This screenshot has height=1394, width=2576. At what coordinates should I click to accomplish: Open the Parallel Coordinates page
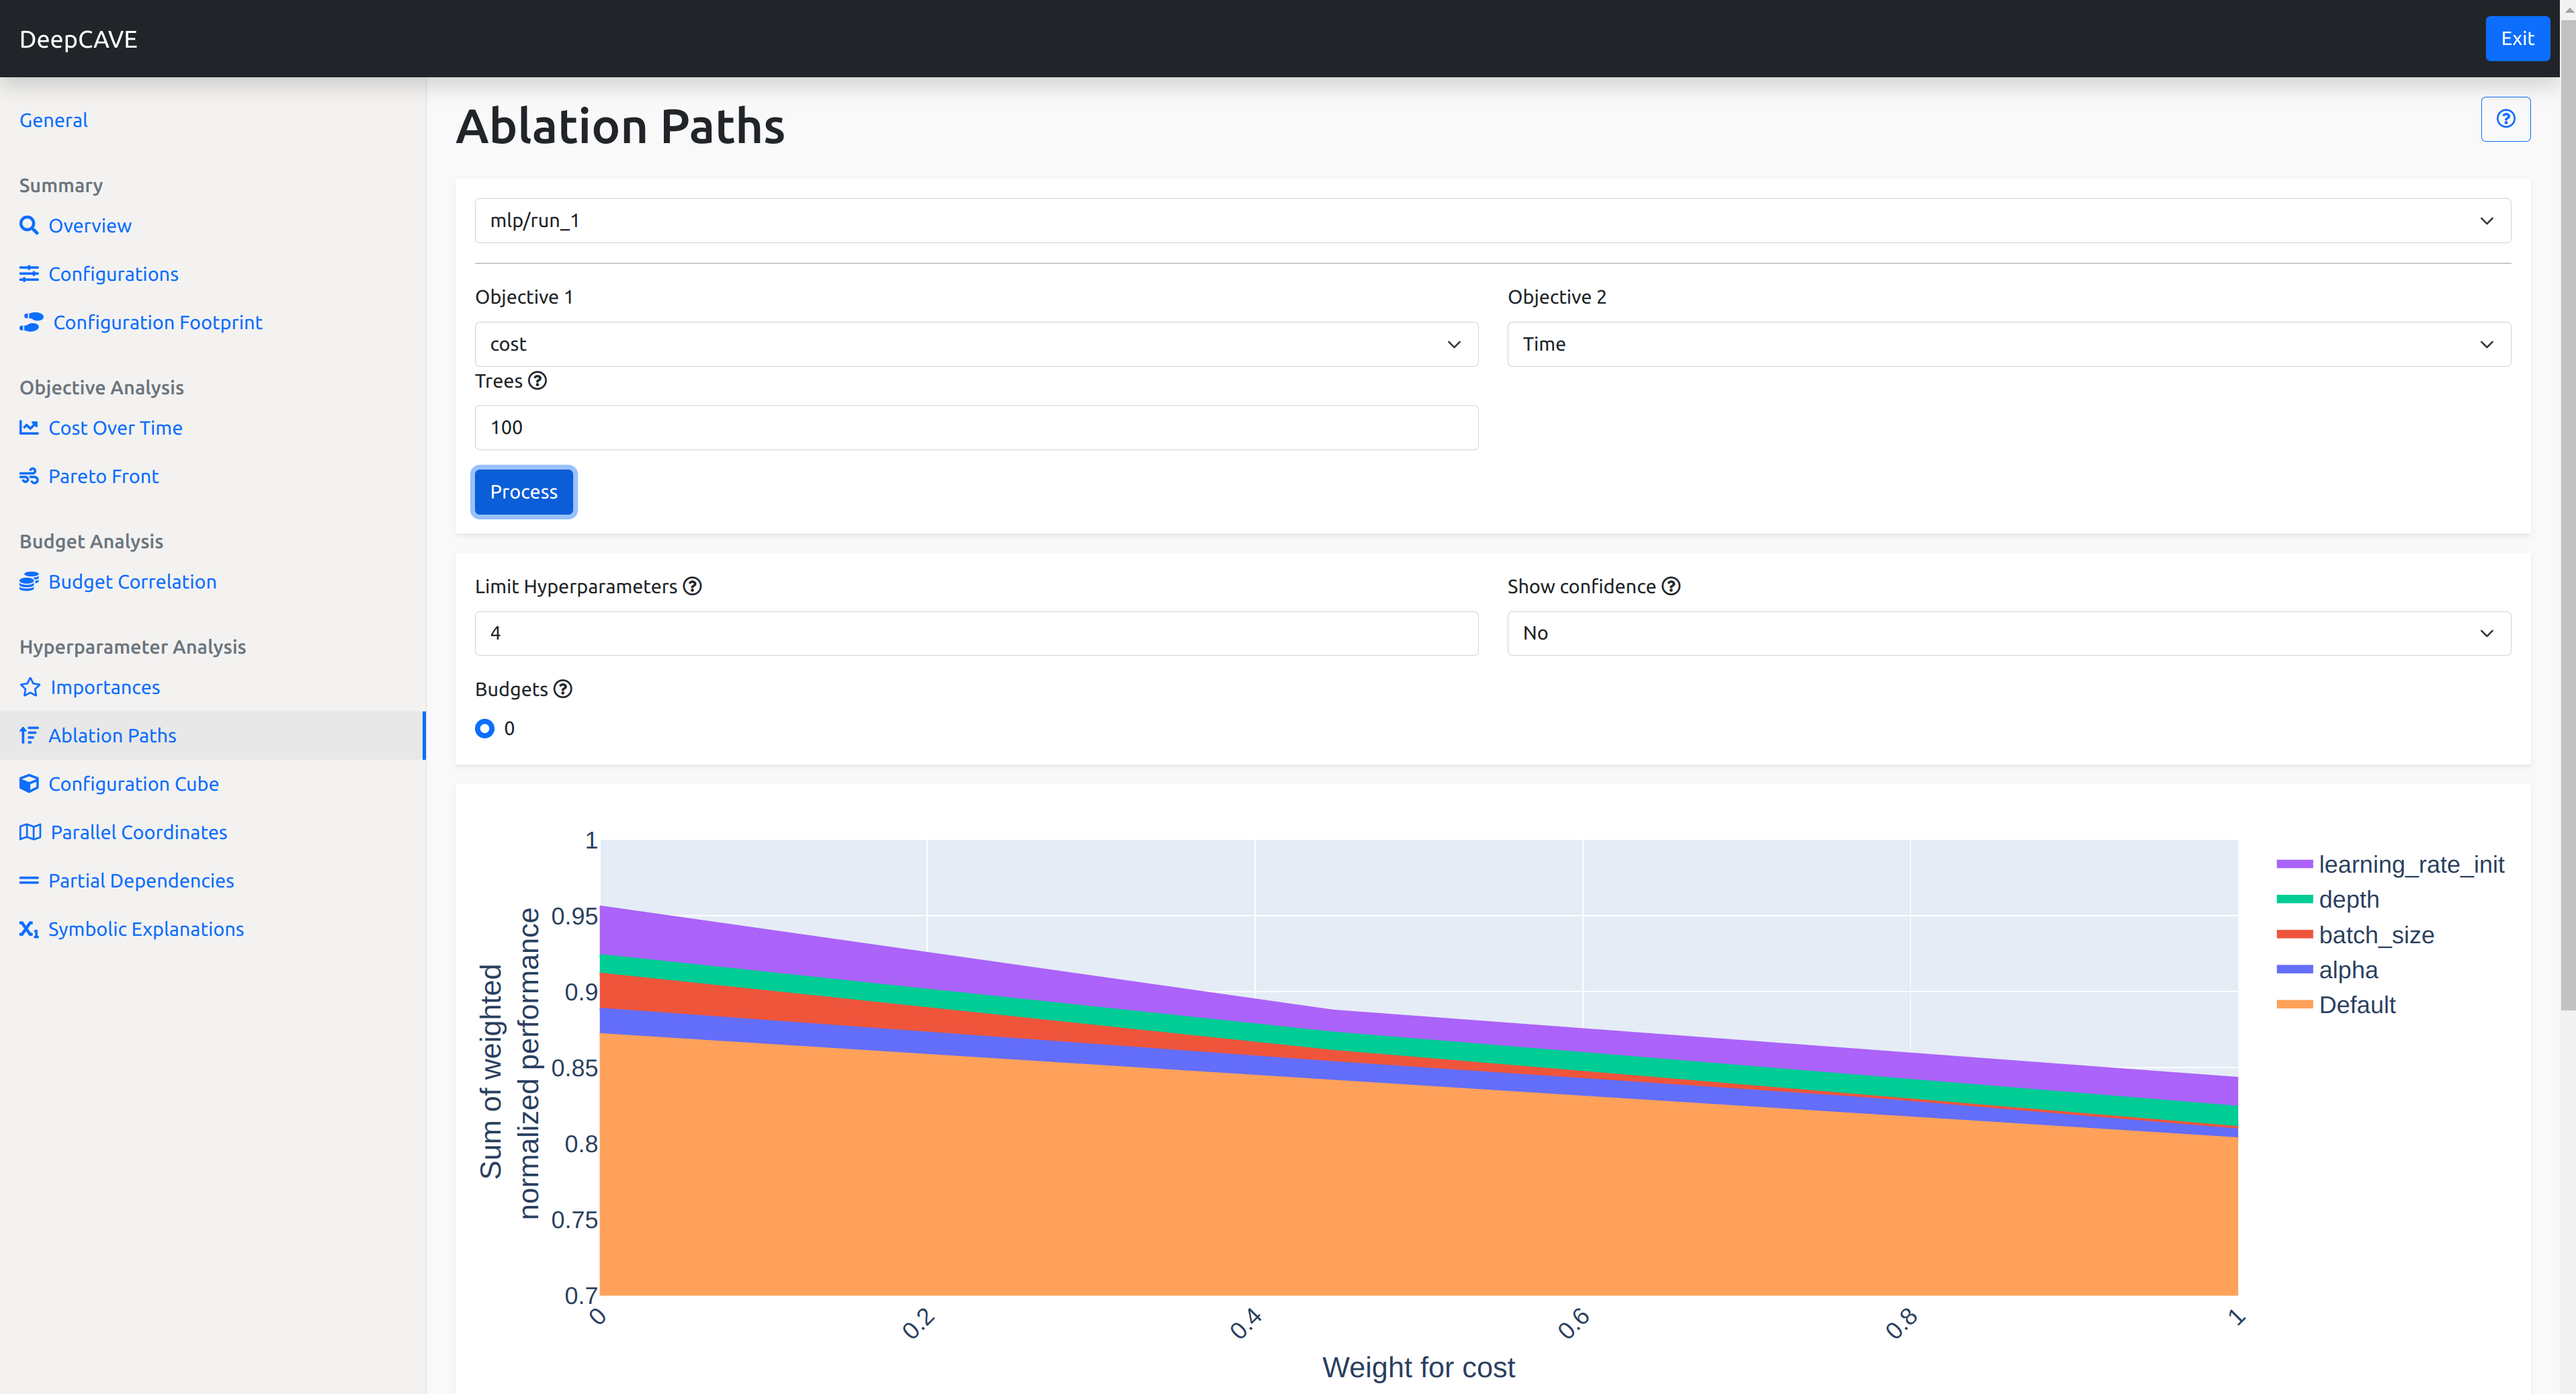pos(139,832)
